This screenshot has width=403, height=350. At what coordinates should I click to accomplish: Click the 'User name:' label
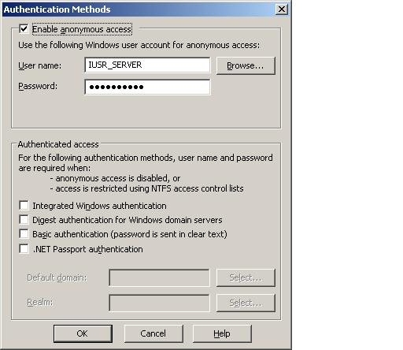point(39,65)
